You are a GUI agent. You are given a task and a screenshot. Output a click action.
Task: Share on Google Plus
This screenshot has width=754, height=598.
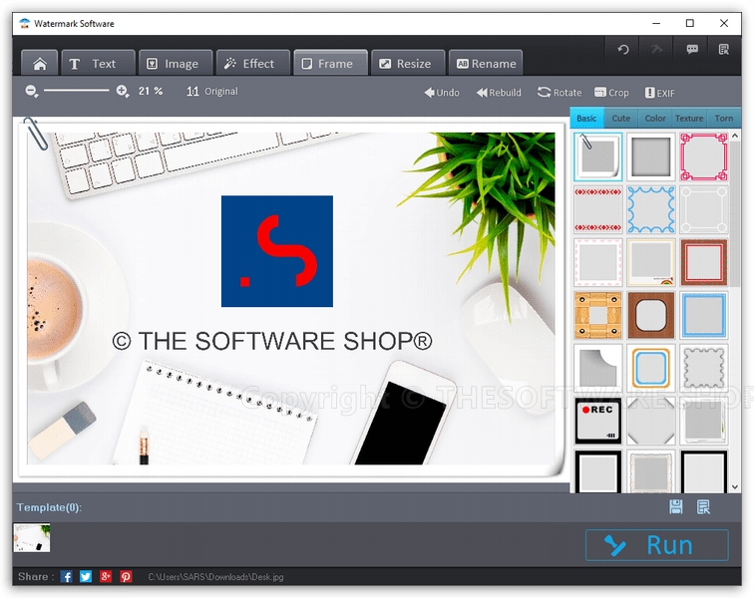point(106,576)
